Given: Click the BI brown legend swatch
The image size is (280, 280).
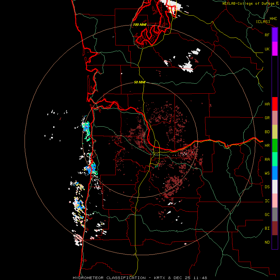Looking at the screenshot, I should click(x=275, y=228).
